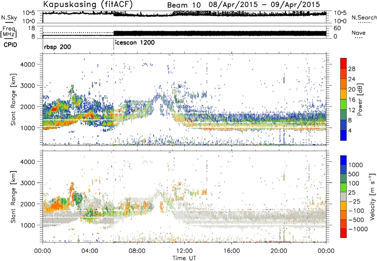This screenshot has width=377, height=261.
Task: Click the -1000 label on Velocity colorbar
Action: 358,229
